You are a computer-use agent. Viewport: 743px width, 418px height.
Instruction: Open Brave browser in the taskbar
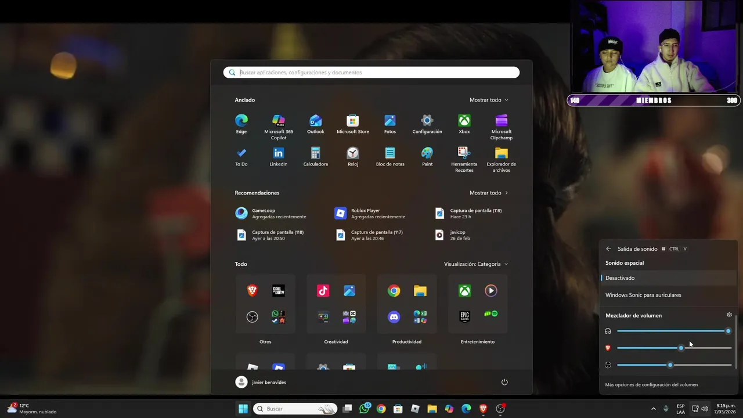pos(483,409)
